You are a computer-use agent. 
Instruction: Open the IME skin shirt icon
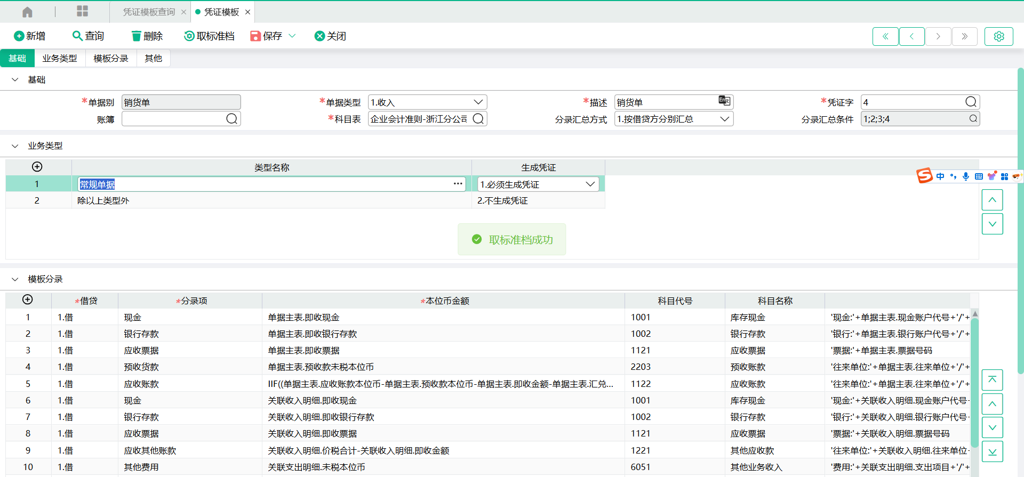pyautogui.click(x=991, y=176)
